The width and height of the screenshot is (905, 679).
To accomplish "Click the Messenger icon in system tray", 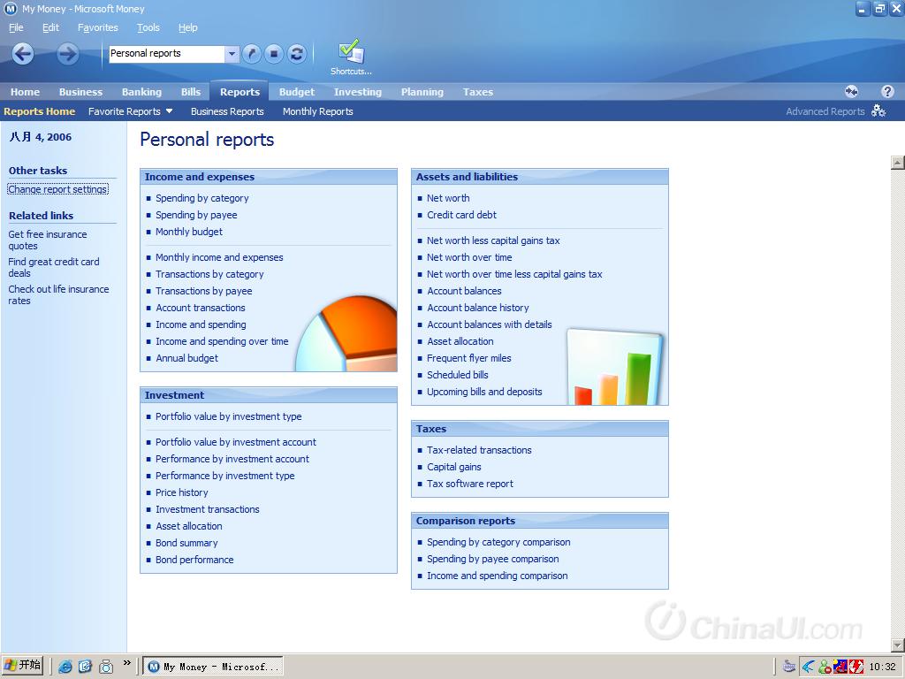I will tap(825, 667).
